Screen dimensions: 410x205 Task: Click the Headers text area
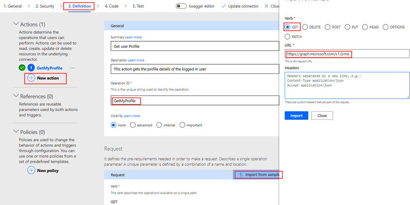click(x=347, y=86)
